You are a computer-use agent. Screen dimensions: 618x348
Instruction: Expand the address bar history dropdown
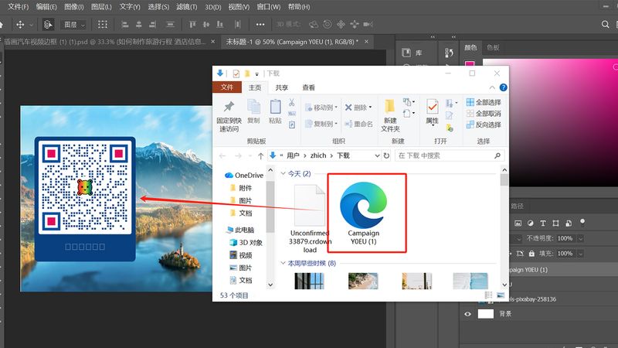point(377,156)
